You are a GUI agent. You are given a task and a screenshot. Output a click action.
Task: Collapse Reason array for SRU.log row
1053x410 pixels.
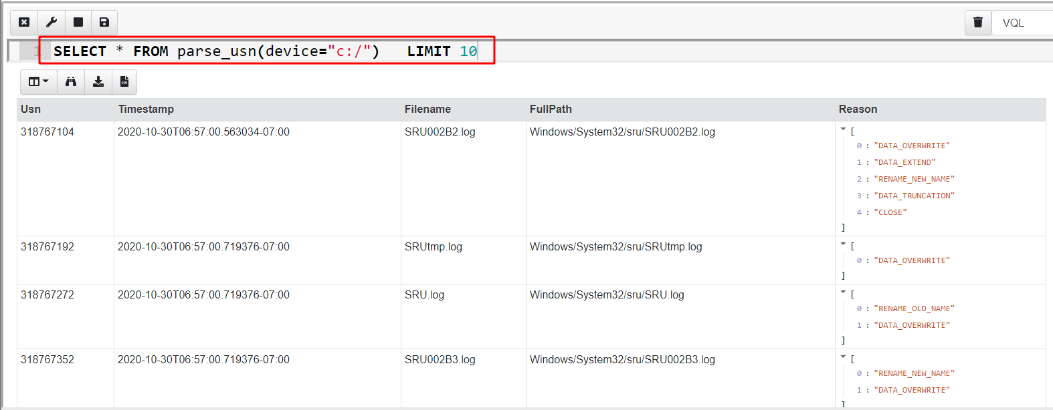coord(843,292)
